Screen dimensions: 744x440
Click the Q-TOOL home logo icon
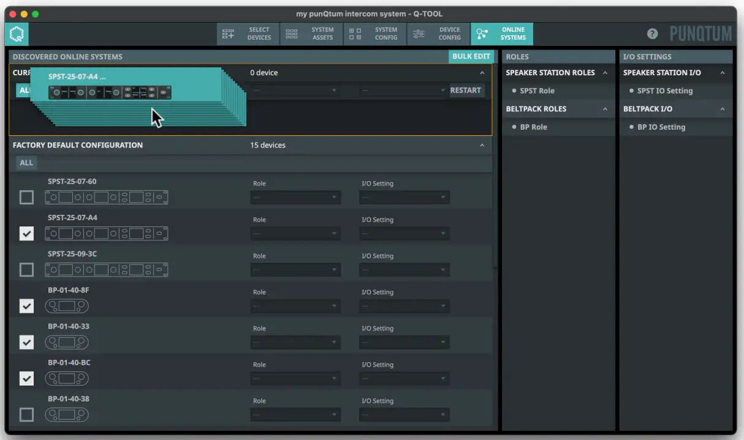tap(17, 34)
